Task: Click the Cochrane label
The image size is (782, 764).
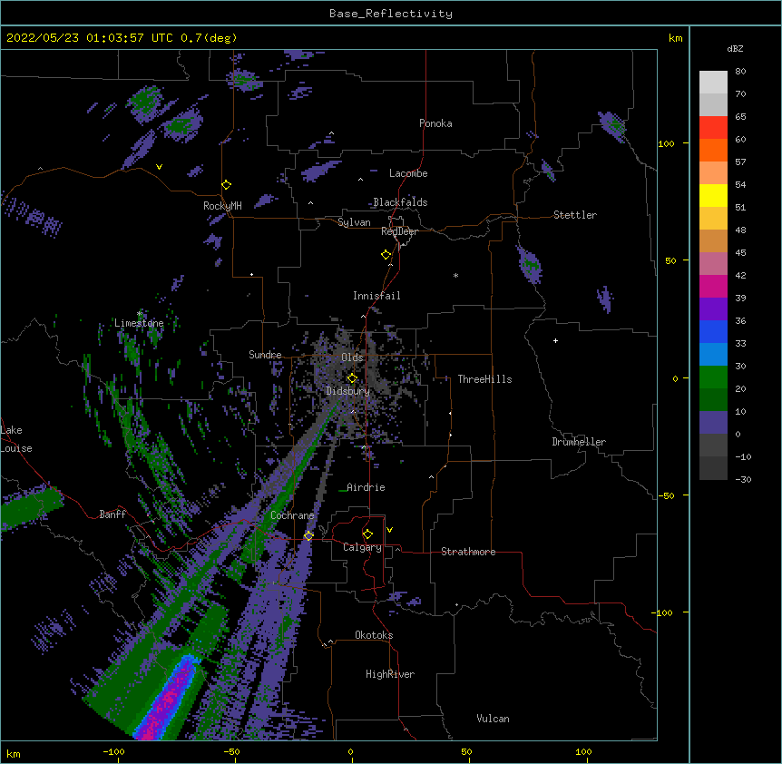Action: [x=292, y=515]
